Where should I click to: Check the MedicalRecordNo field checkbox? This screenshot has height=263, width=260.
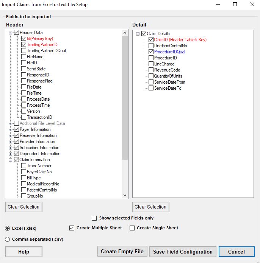point(23,184)
